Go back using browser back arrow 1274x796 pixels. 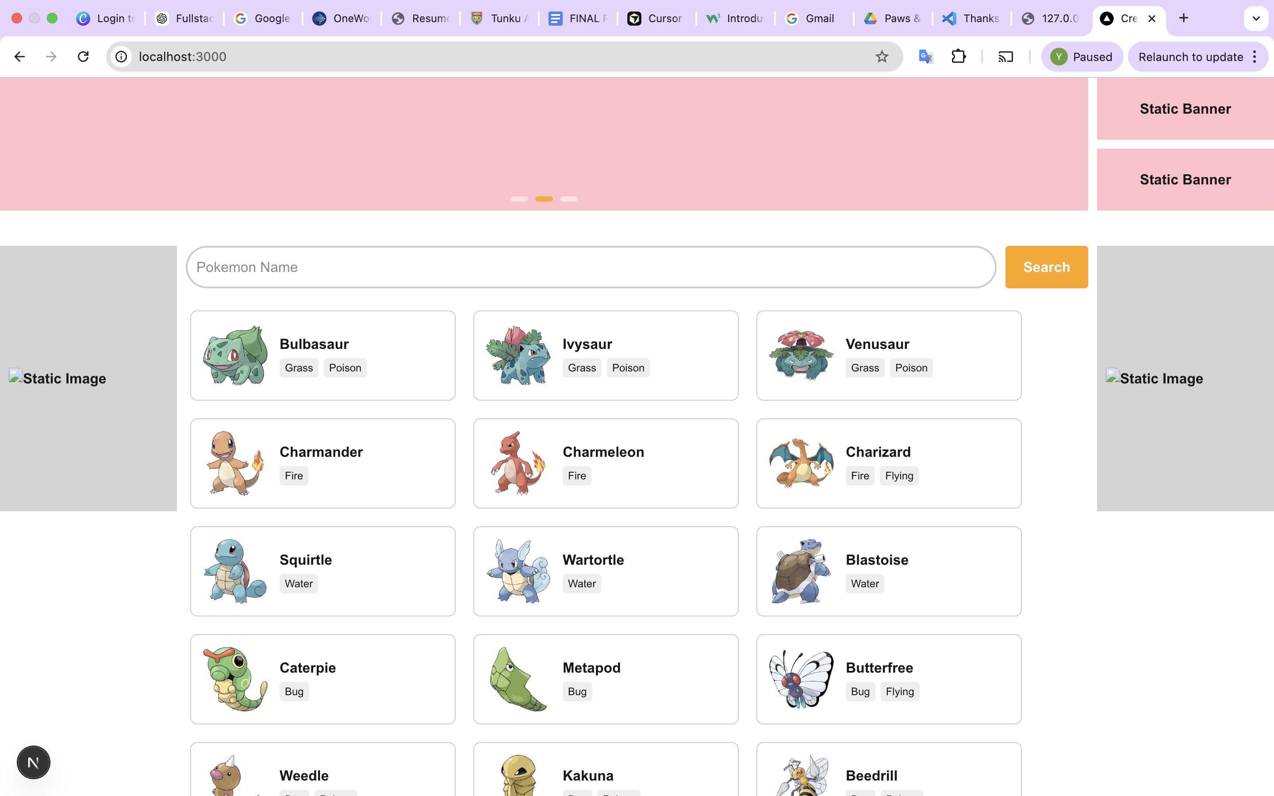coord(19,56)
